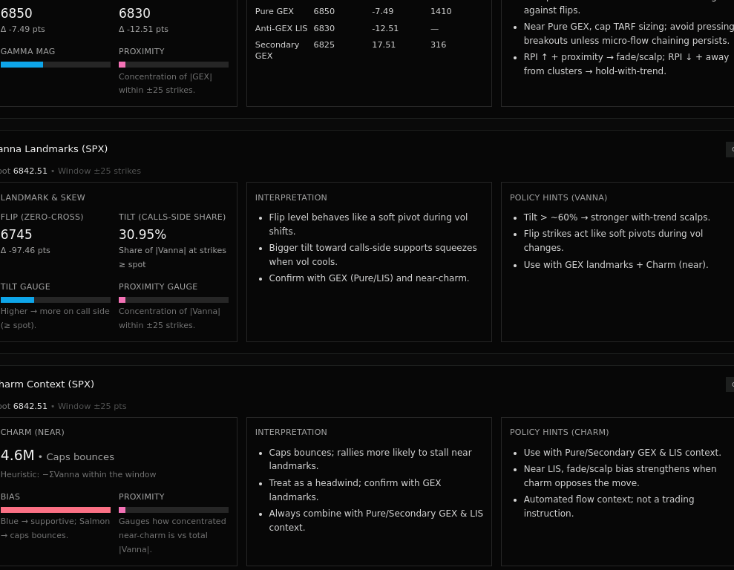Click the Window ±25 strikes label
734x570 pixels.
(x=99, y=171)
